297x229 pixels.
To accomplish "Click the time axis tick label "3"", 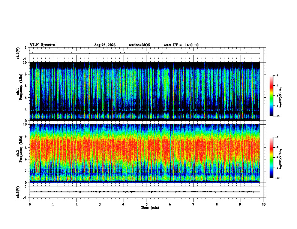I will coord(100,204).
